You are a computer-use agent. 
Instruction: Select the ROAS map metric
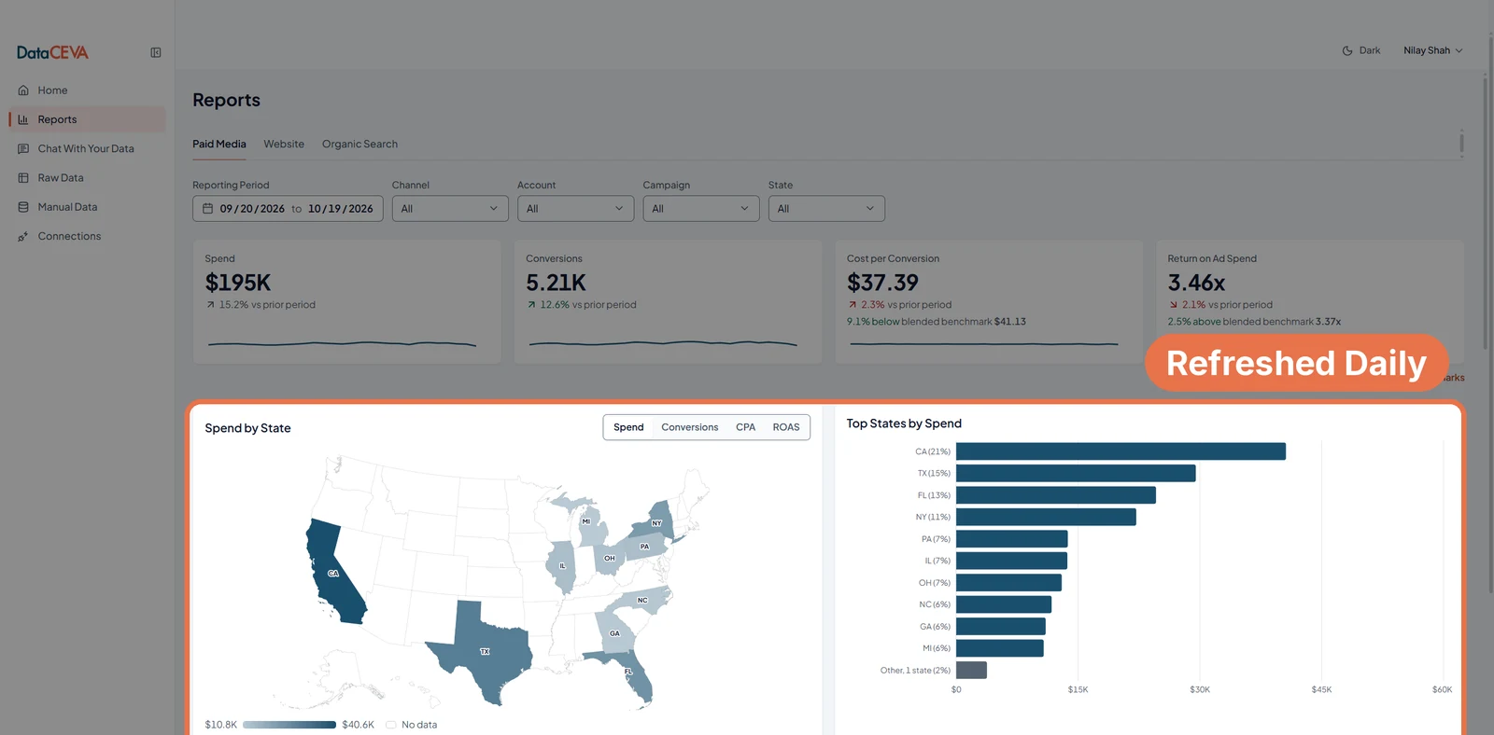pos(786,427)
